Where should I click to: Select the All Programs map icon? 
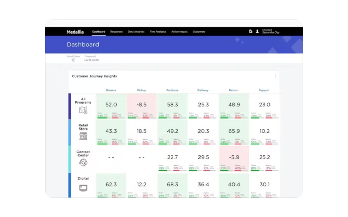(83, 110)
